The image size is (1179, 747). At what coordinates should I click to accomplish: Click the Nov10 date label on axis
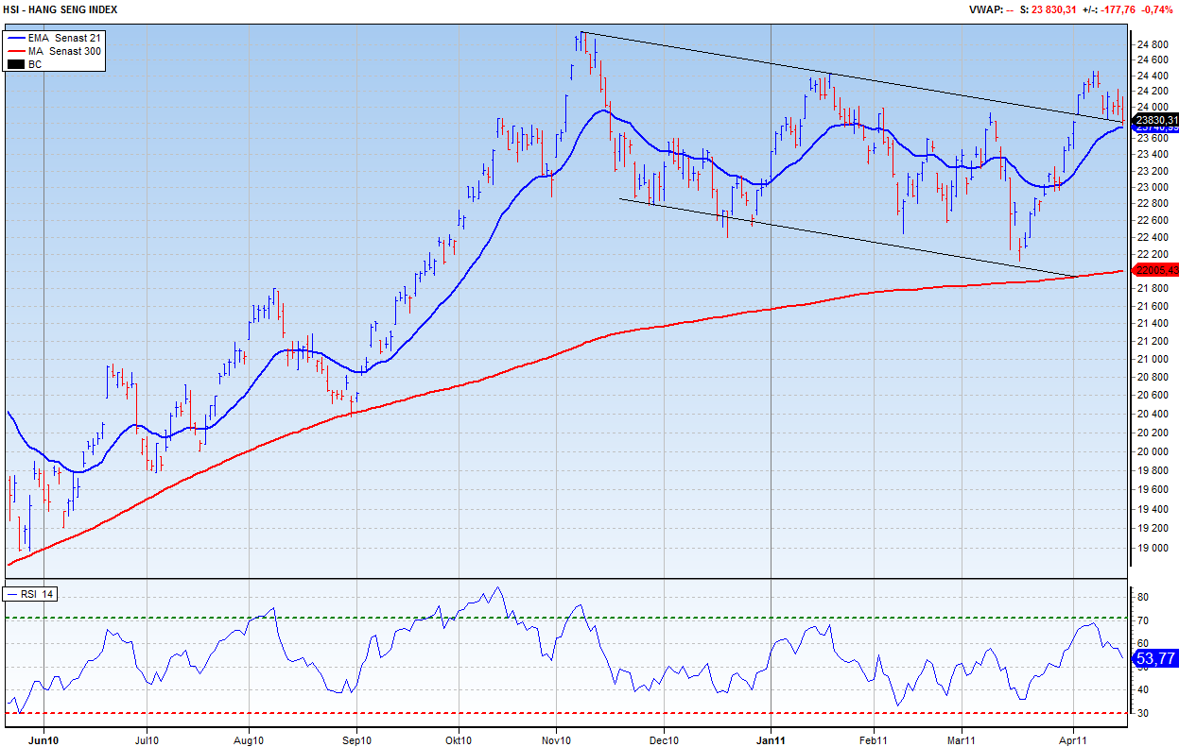click(x=557, y=739)
